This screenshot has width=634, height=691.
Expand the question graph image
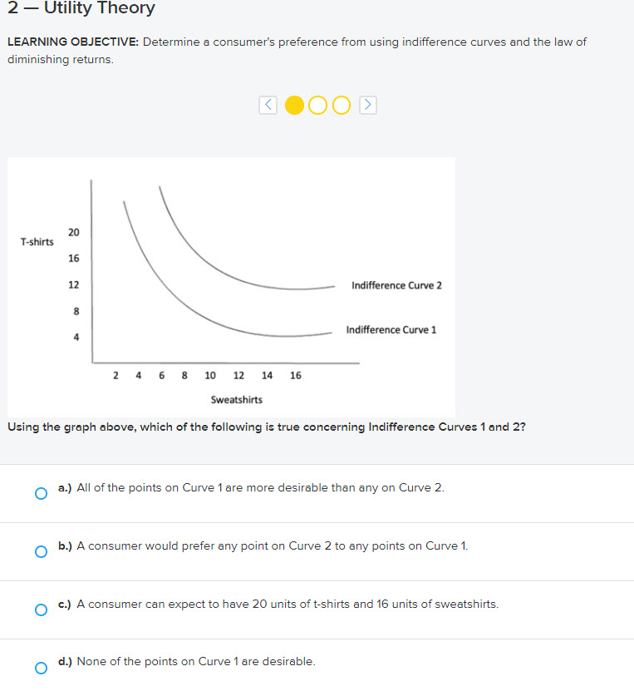coord(231,283)
